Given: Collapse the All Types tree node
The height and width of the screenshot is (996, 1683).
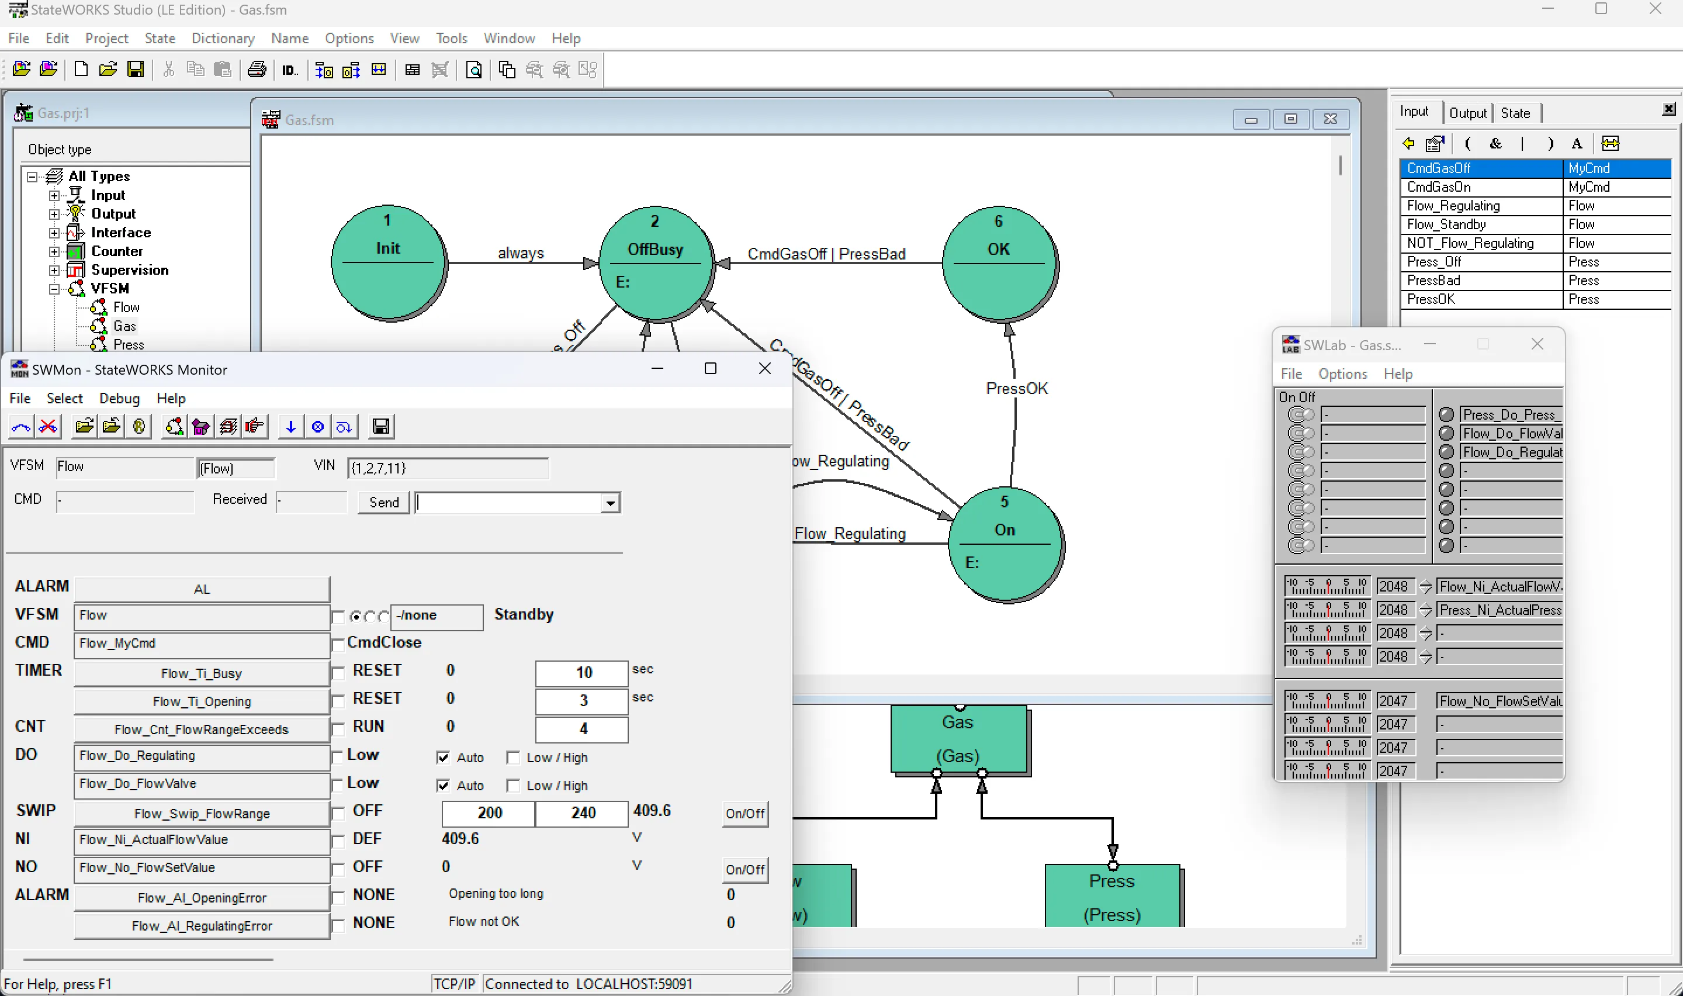Looking at the screenshot, I should coord(32,176).
